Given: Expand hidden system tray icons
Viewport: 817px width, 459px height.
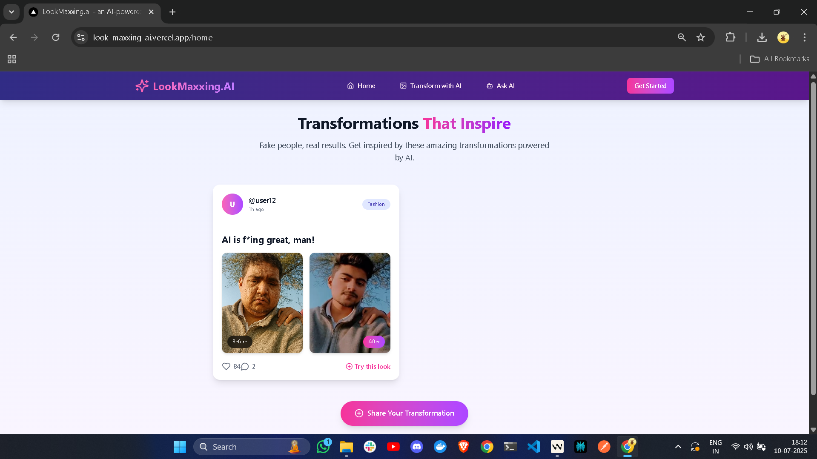Looking at the screenshot, I should (x=678, y=447).
